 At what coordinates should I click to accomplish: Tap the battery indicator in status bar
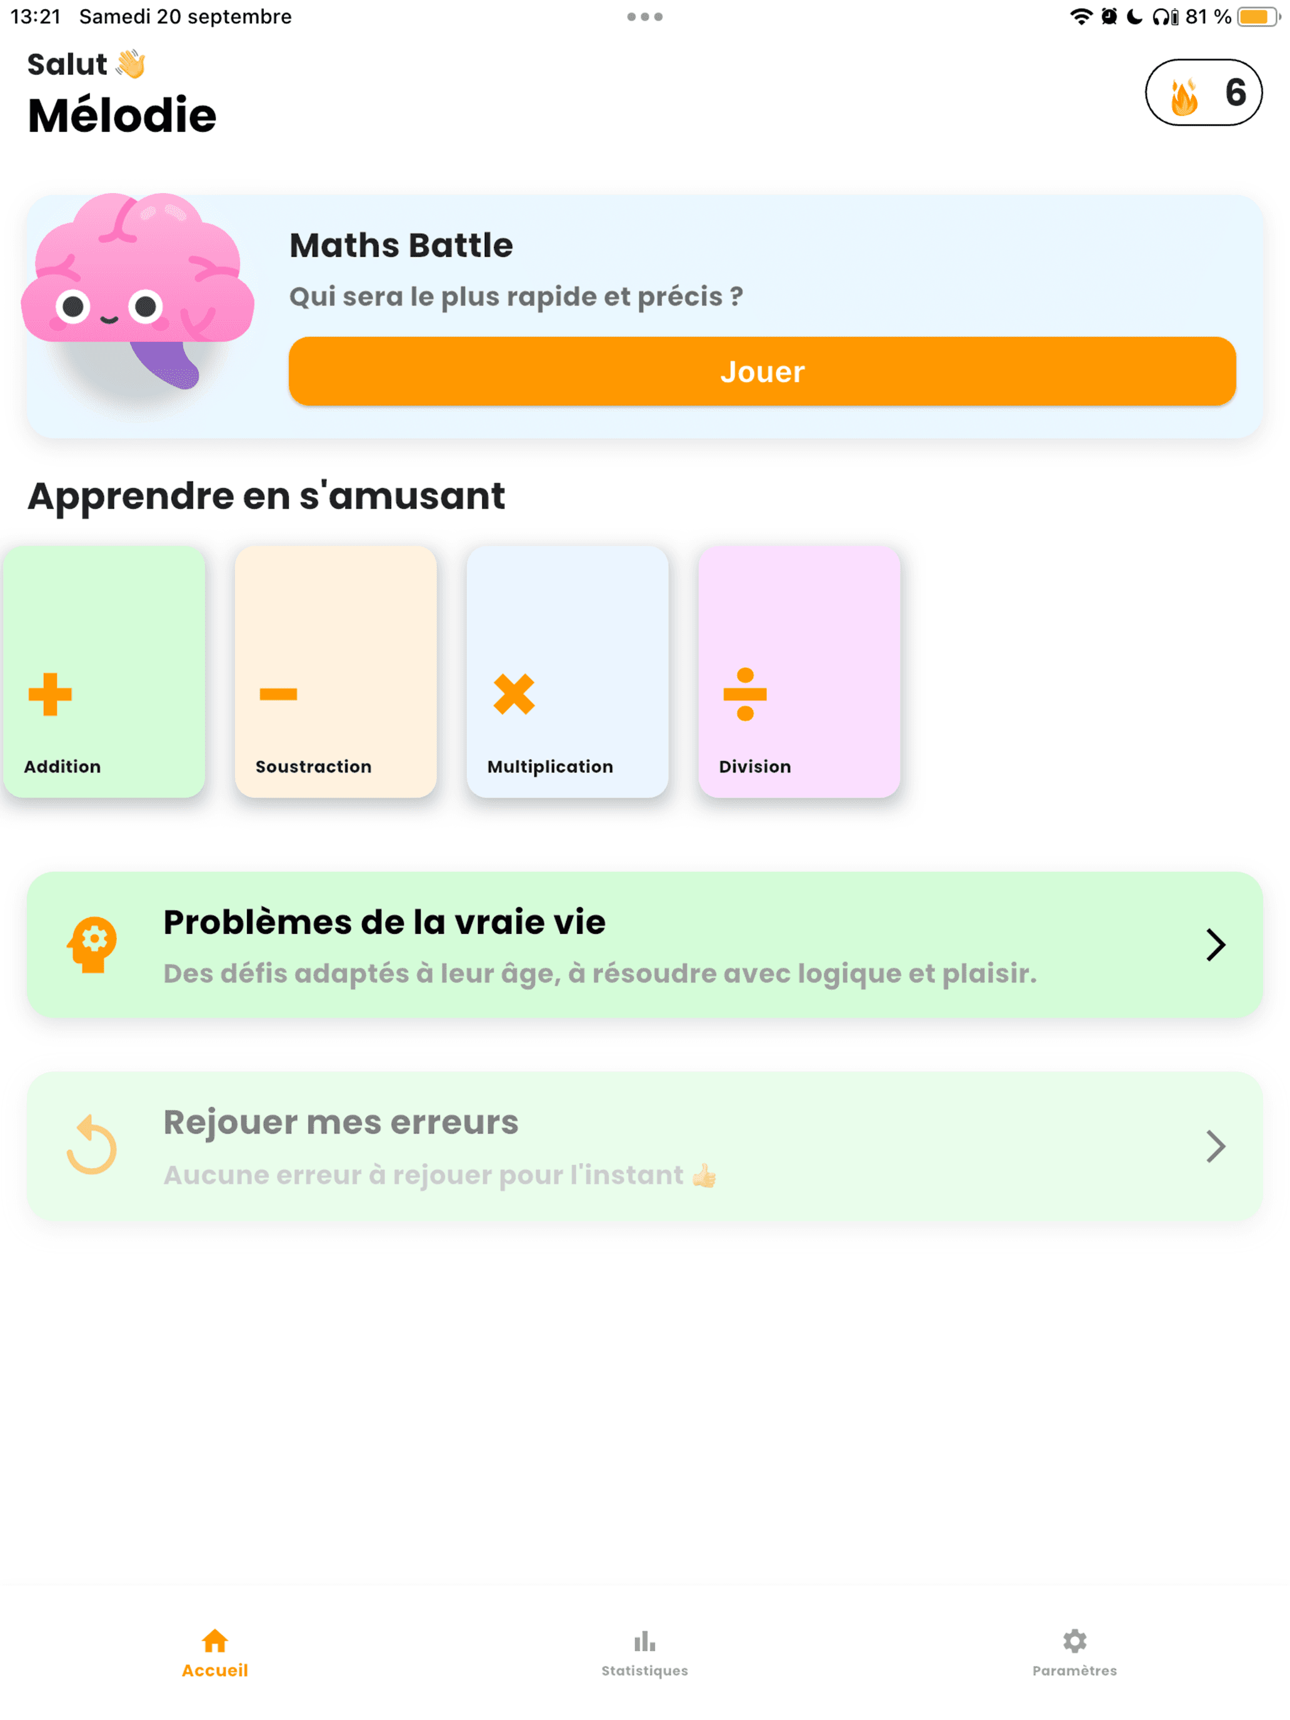(x=1257, y=16)
